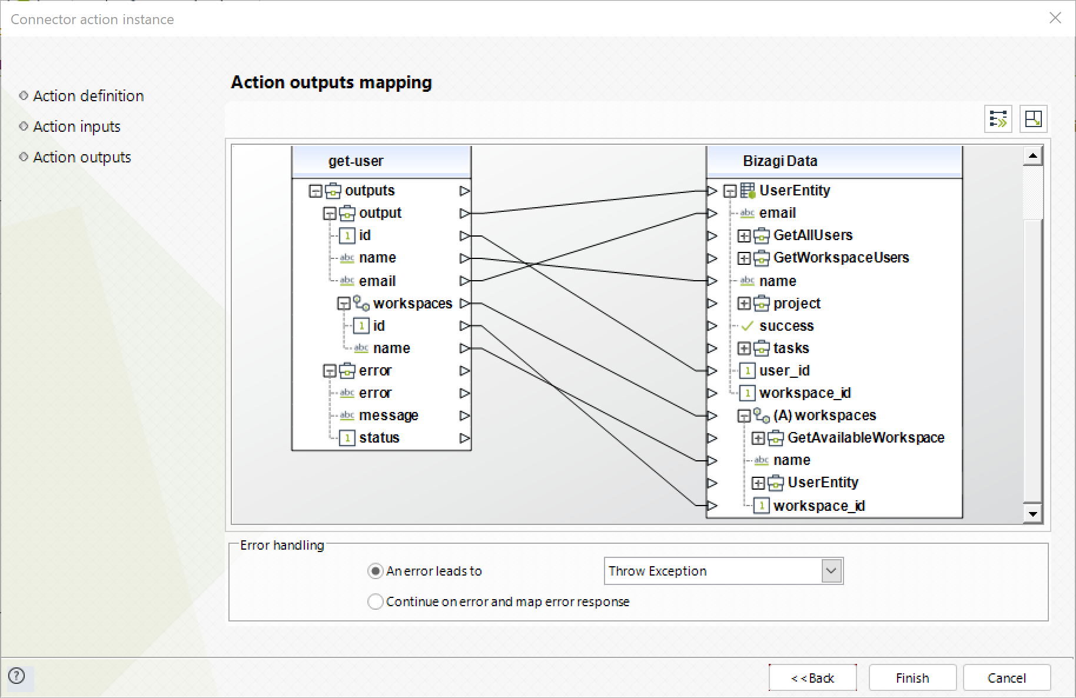Select 'status' row in get-user
The image size is (1076, 698).
tap(379, 438)
